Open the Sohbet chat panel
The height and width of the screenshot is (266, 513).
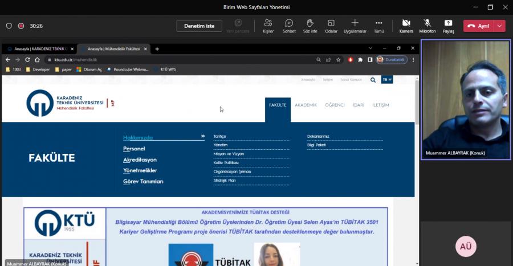[289, 26]
